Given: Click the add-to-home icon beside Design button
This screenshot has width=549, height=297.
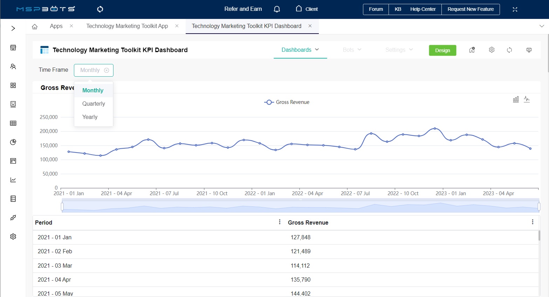Looking at the screenshot, I should click(x=472, y=50).
